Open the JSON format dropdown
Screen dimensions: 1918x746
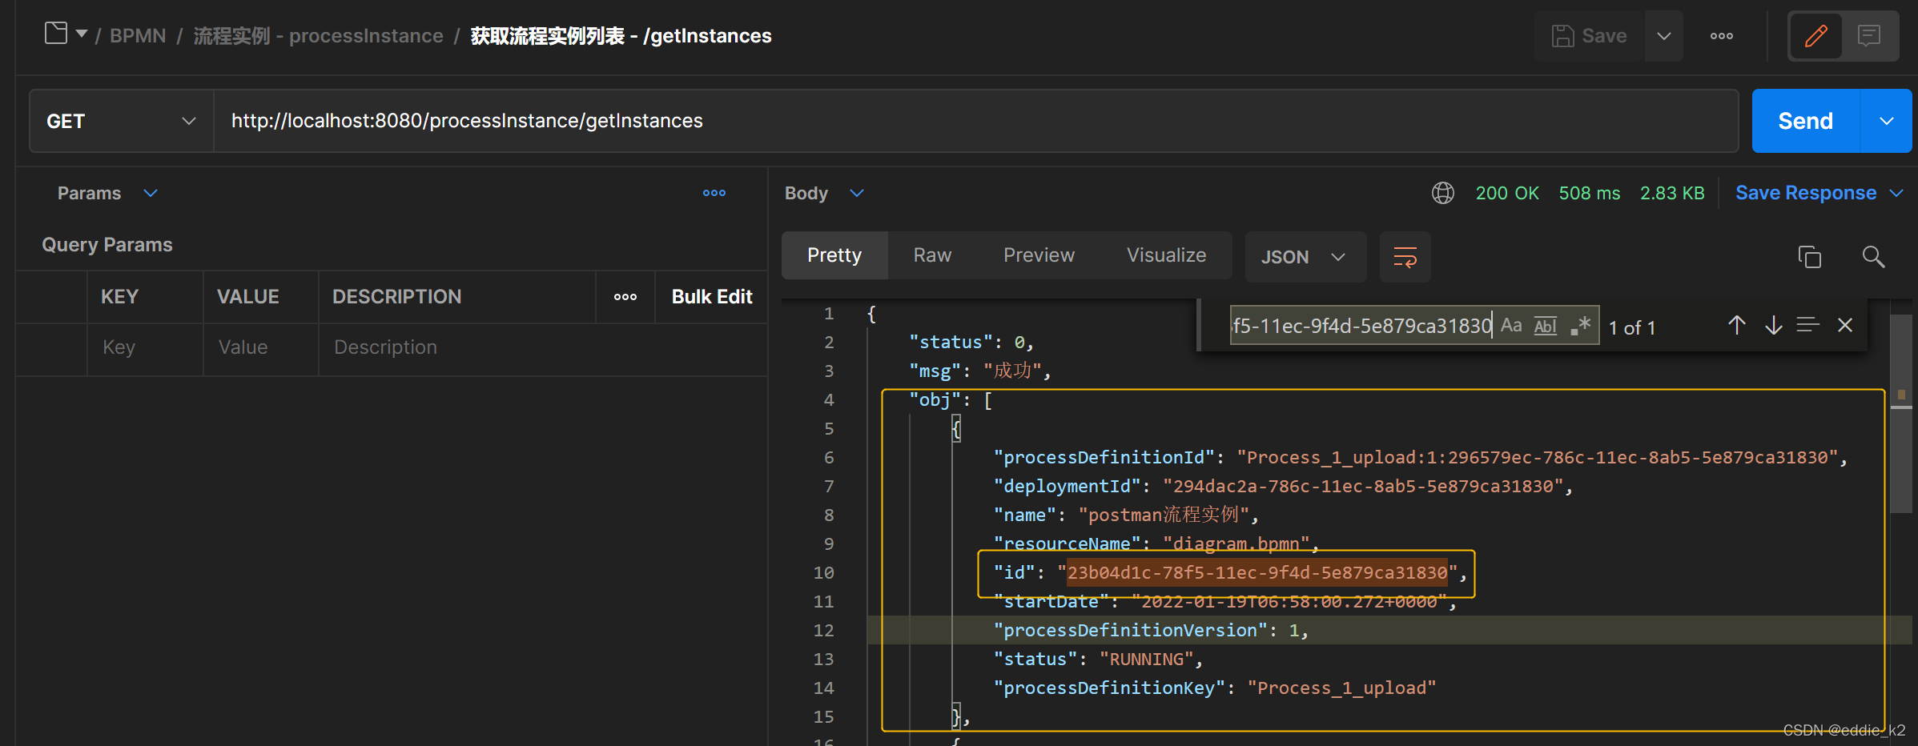(x=1305, y=257)
